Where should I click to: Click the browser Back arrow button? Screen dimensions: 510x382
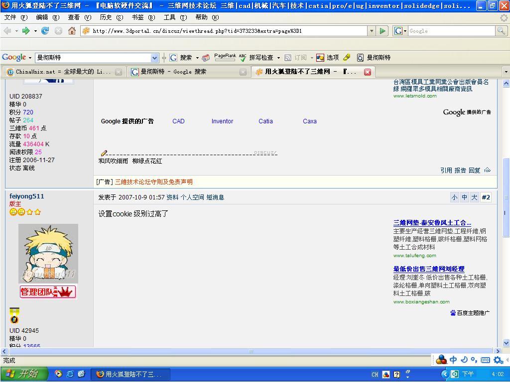(x=7, y=31)
